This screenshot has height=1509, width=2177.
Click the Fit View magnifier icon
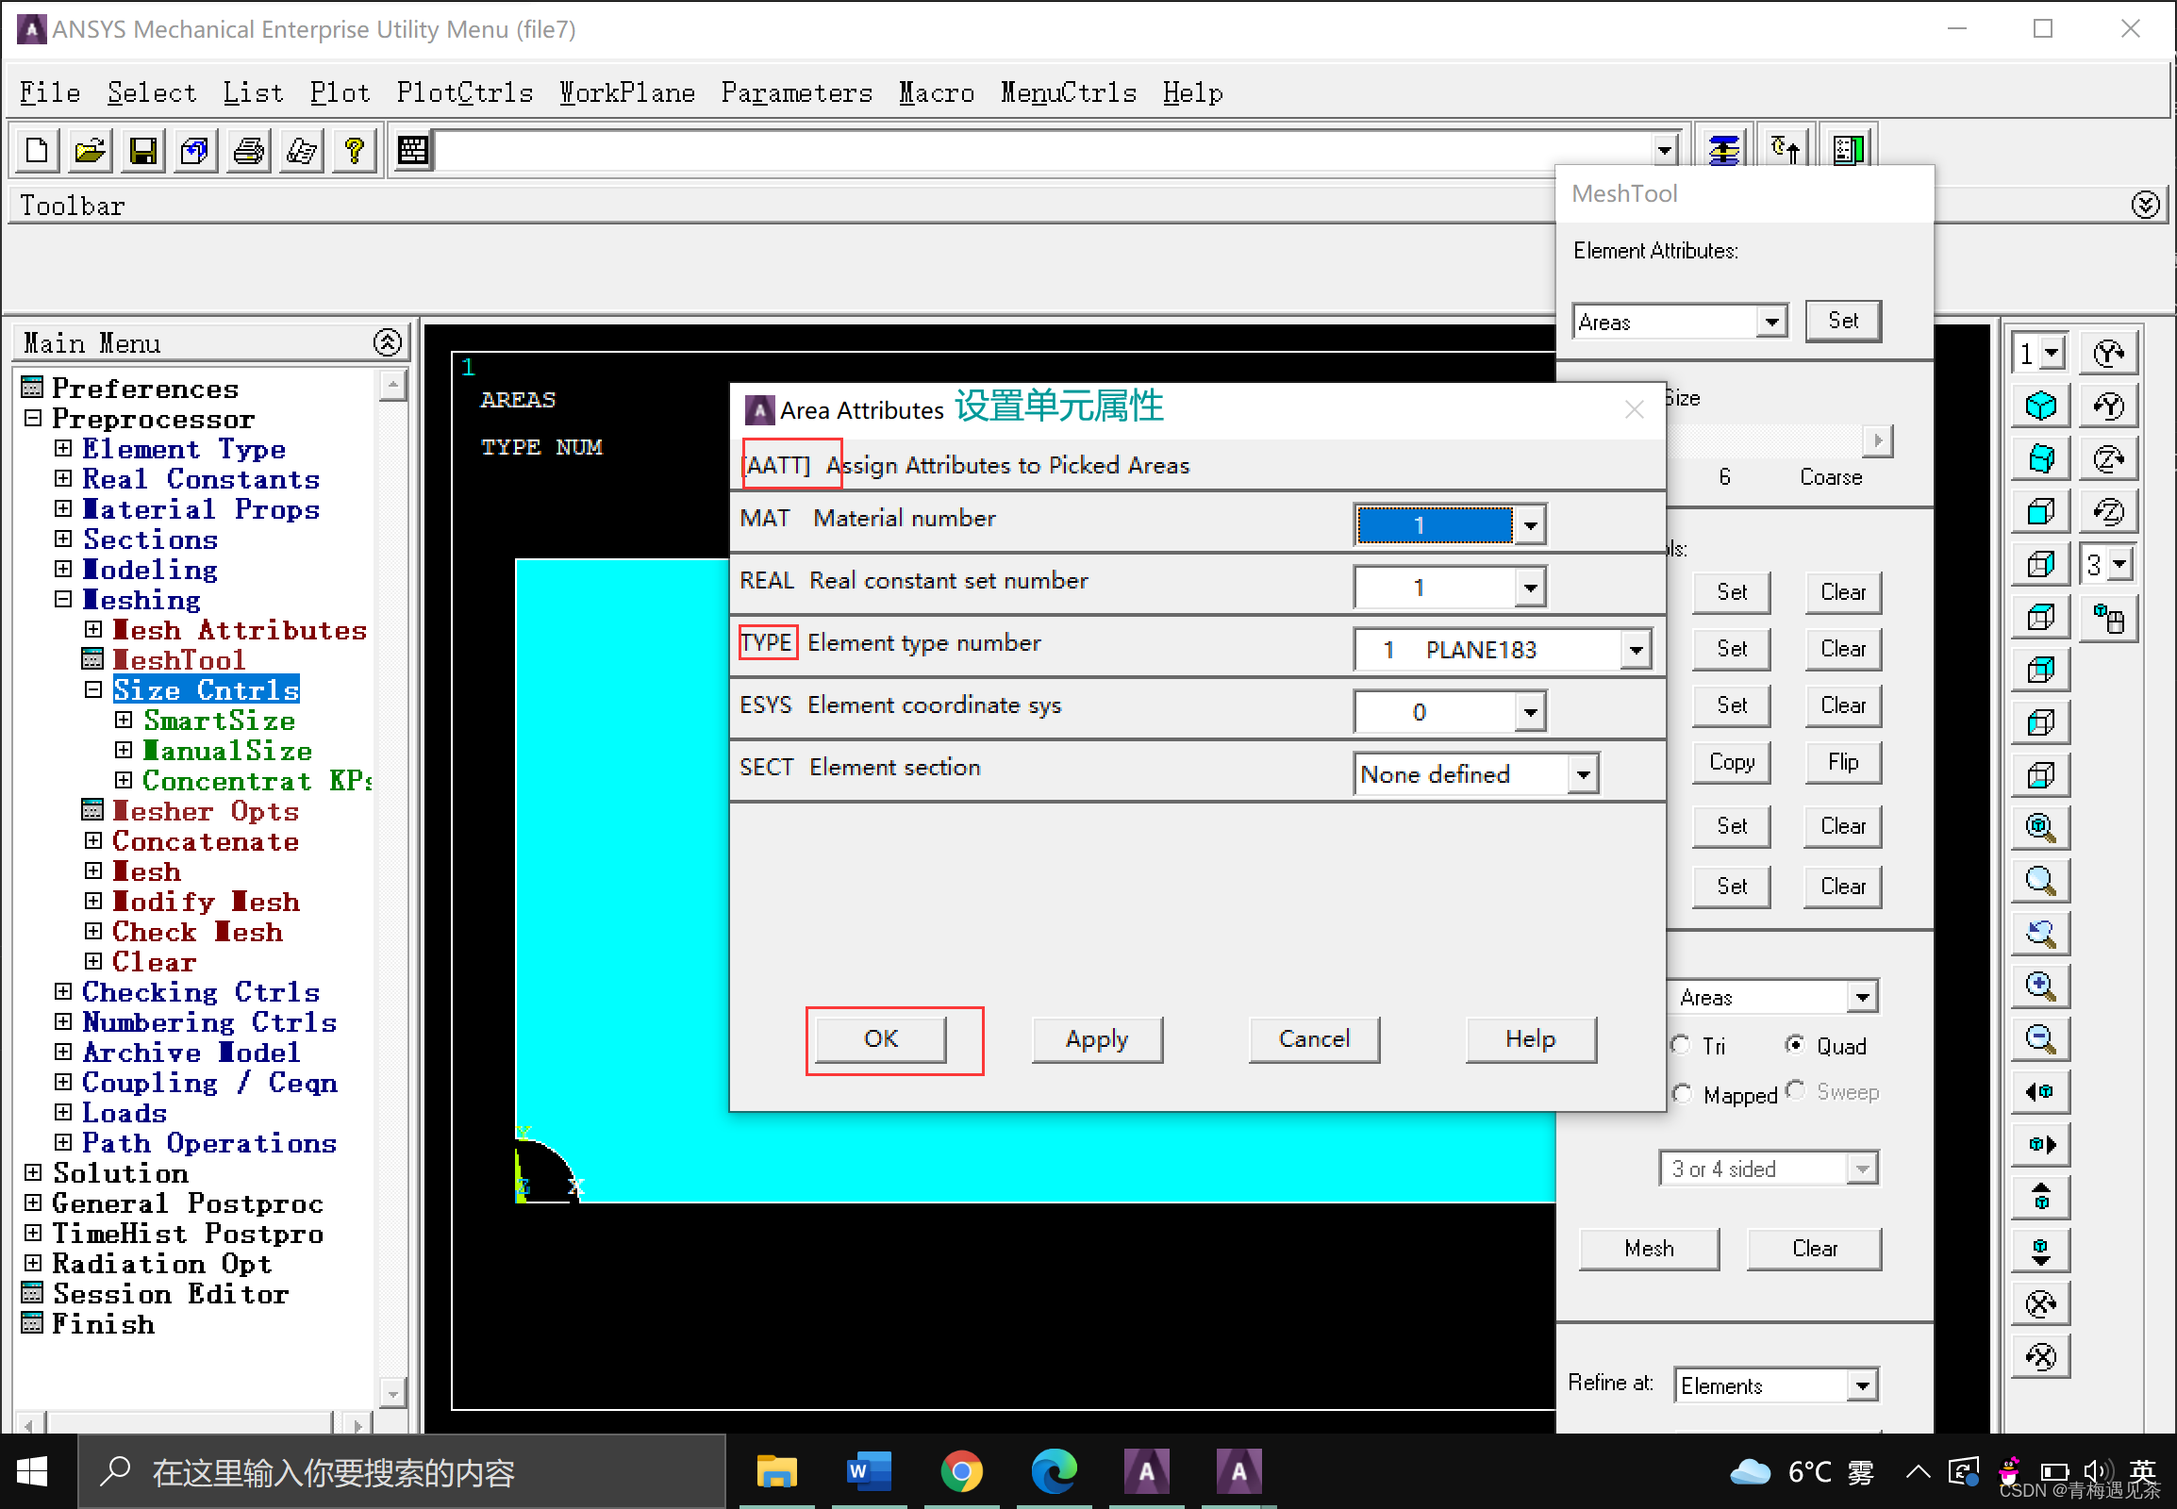coord(2041,827)
